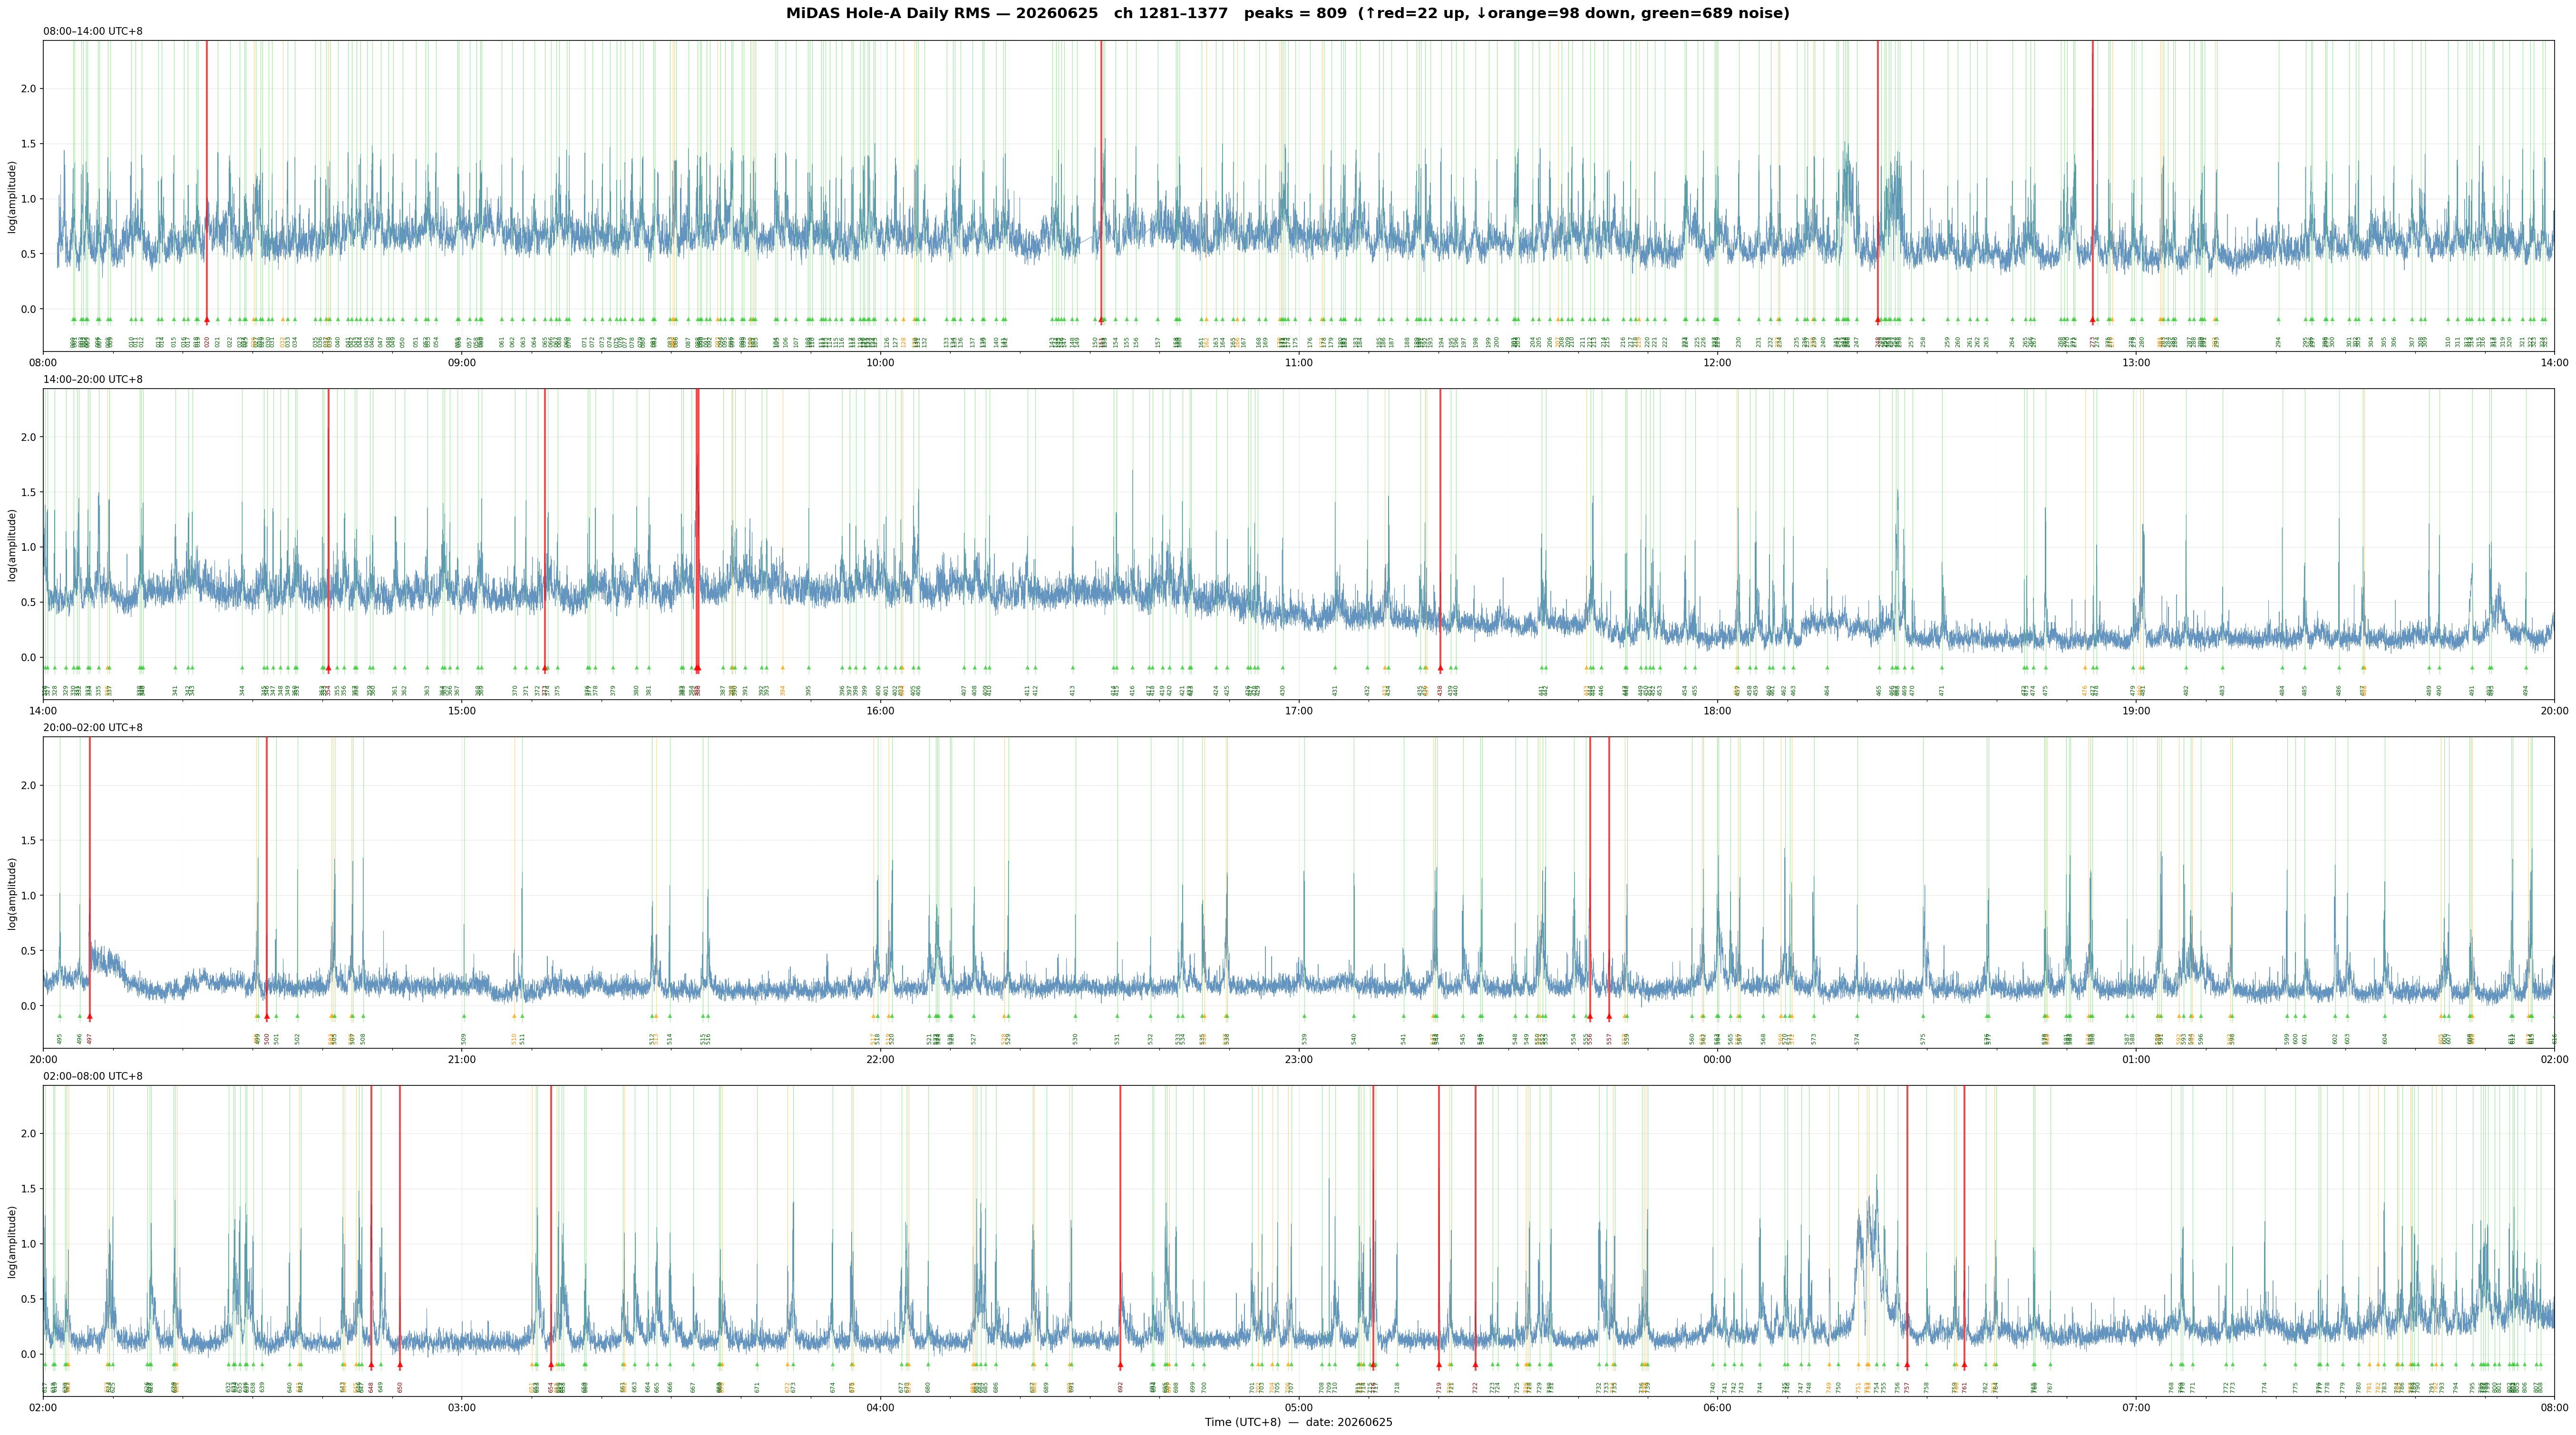Click the 11:00 time tick label
Screen dimensions: 2576x1435
pyautogui.click(x=1299, y=363)
